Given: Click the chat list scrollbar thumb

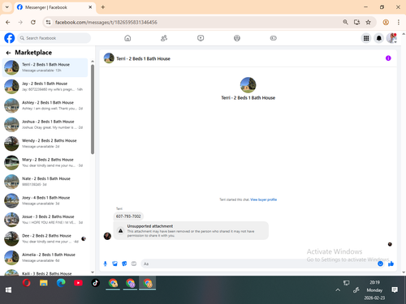Looking at the screenshot, I should coord(93,109).
